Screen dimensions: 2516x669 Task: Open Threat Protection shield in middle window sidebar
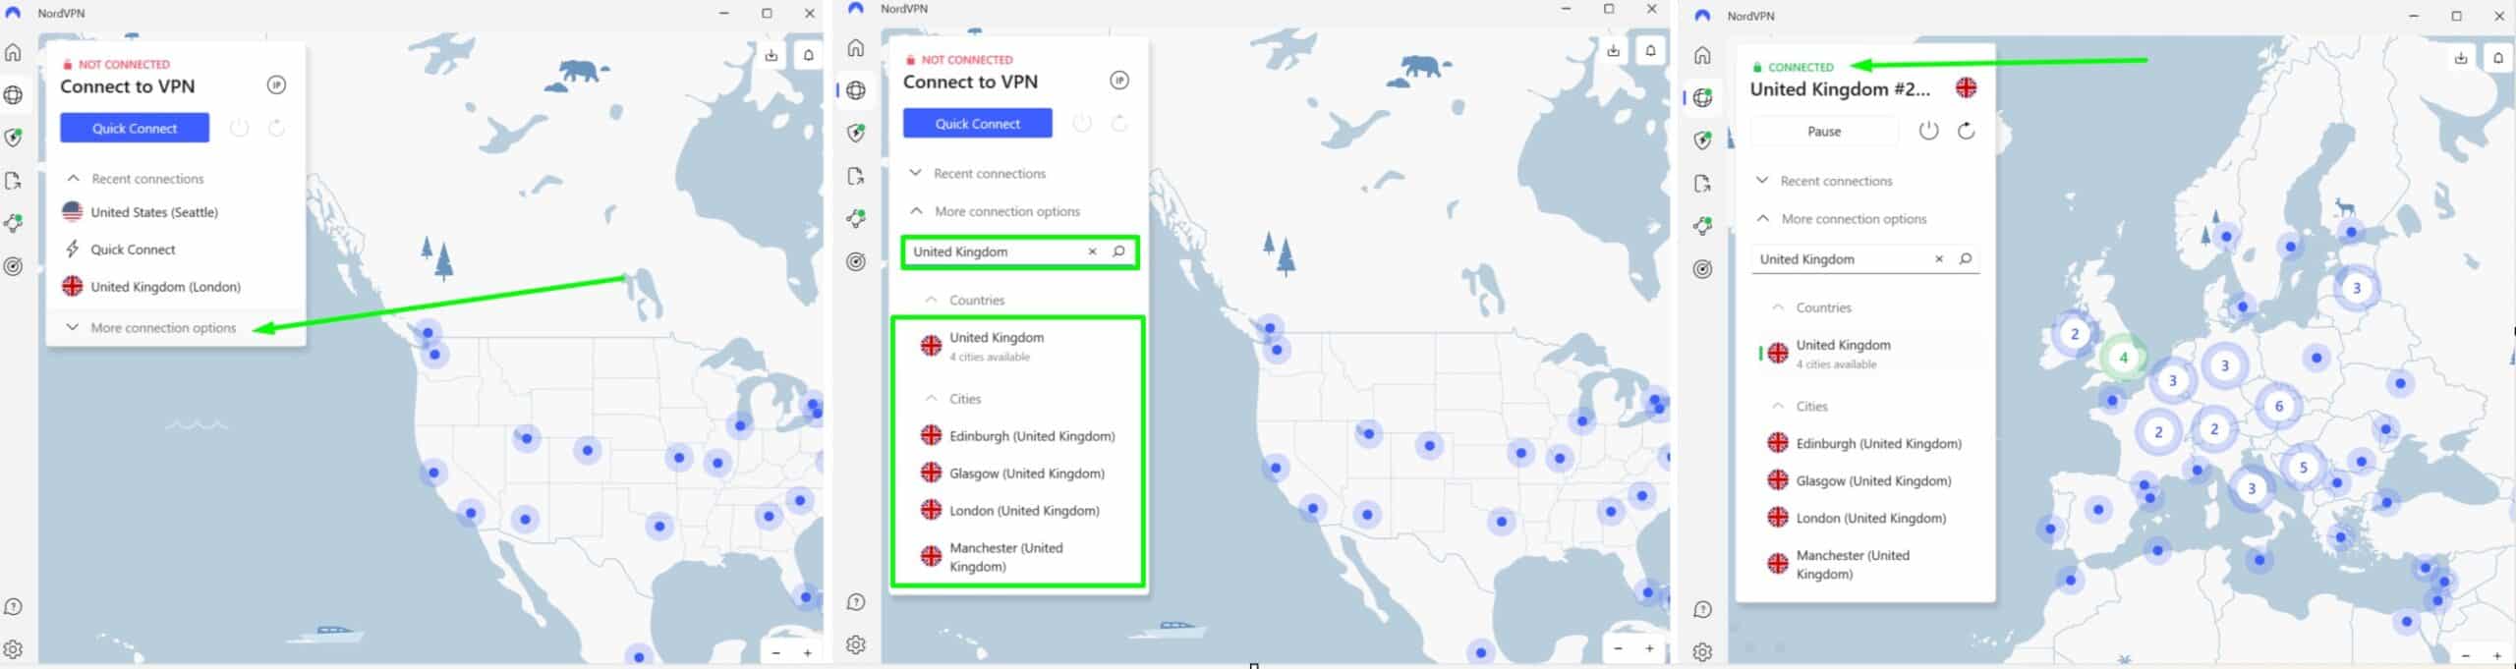point(856,134)
